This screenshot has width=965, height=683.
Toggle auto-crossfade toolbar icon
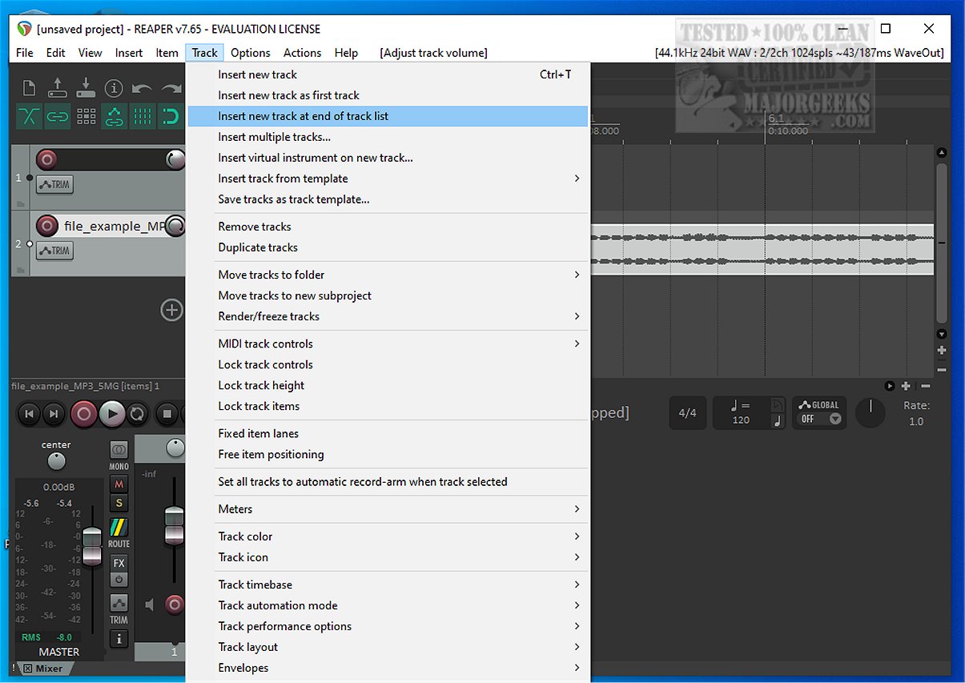coord(29,117)
